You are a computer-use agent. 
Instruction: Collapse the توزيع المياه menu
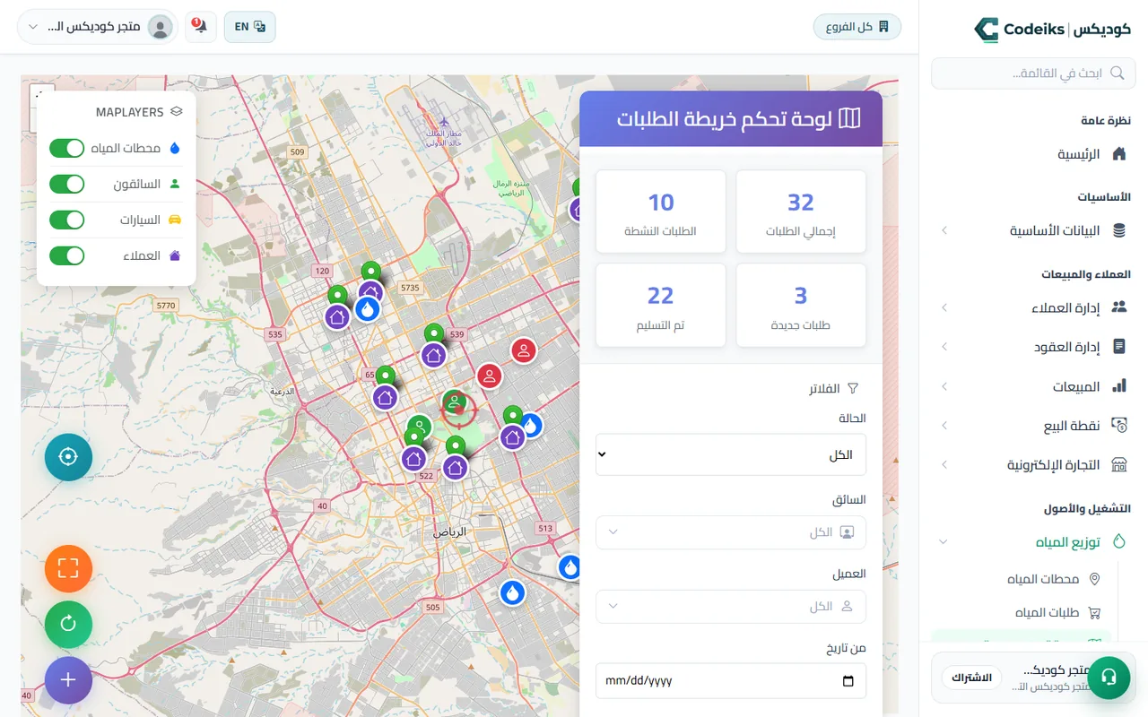click(1032, 541)
